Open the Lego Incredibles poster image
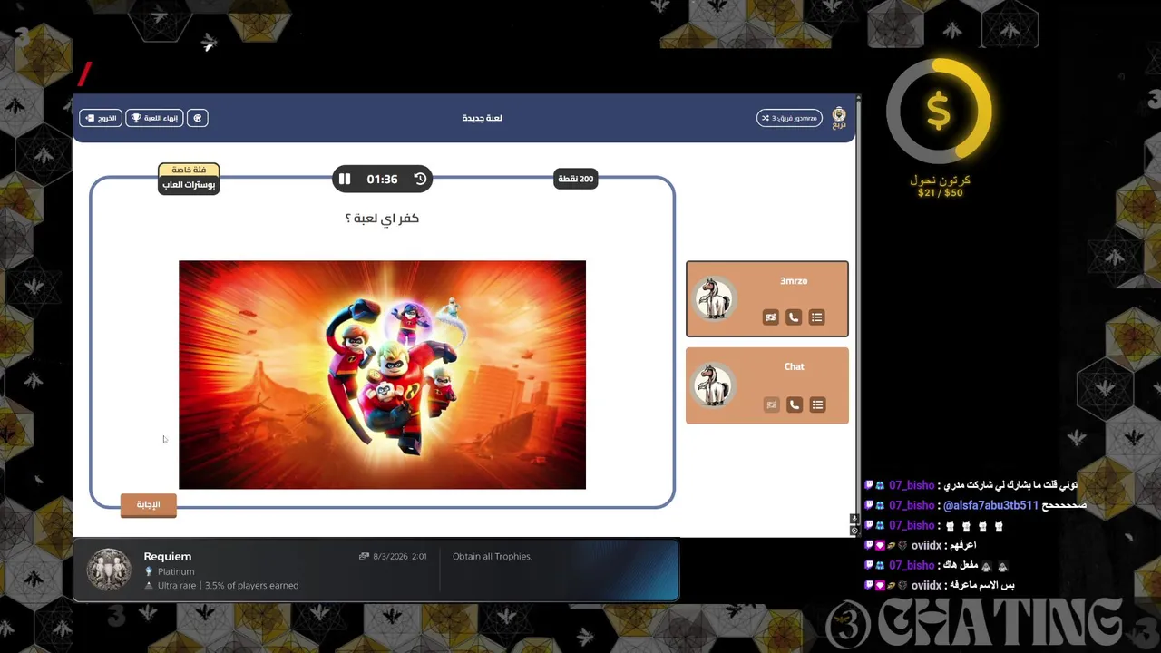This screenshot has width=1161, height=653. click(x=382, y=375)
